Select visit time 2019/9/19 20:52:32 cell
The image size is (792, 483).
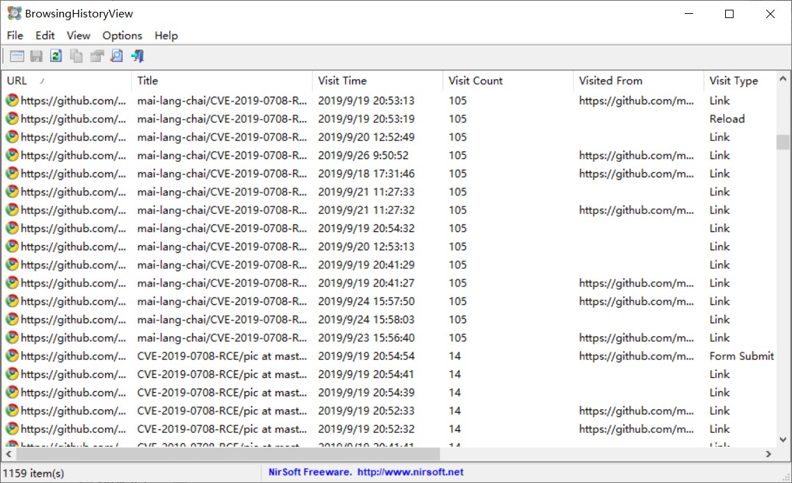366,429
